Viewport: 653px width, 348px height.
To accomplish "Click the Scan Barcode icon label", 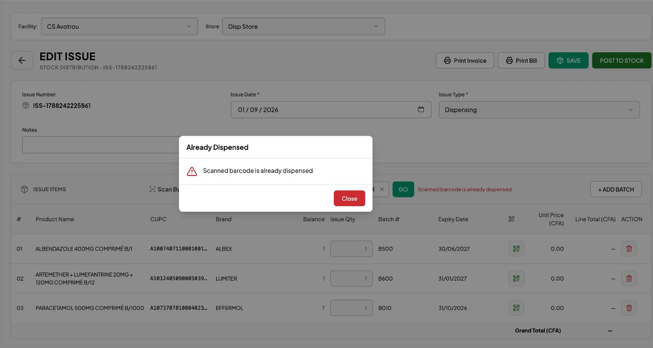I will [x=164, y=189].
